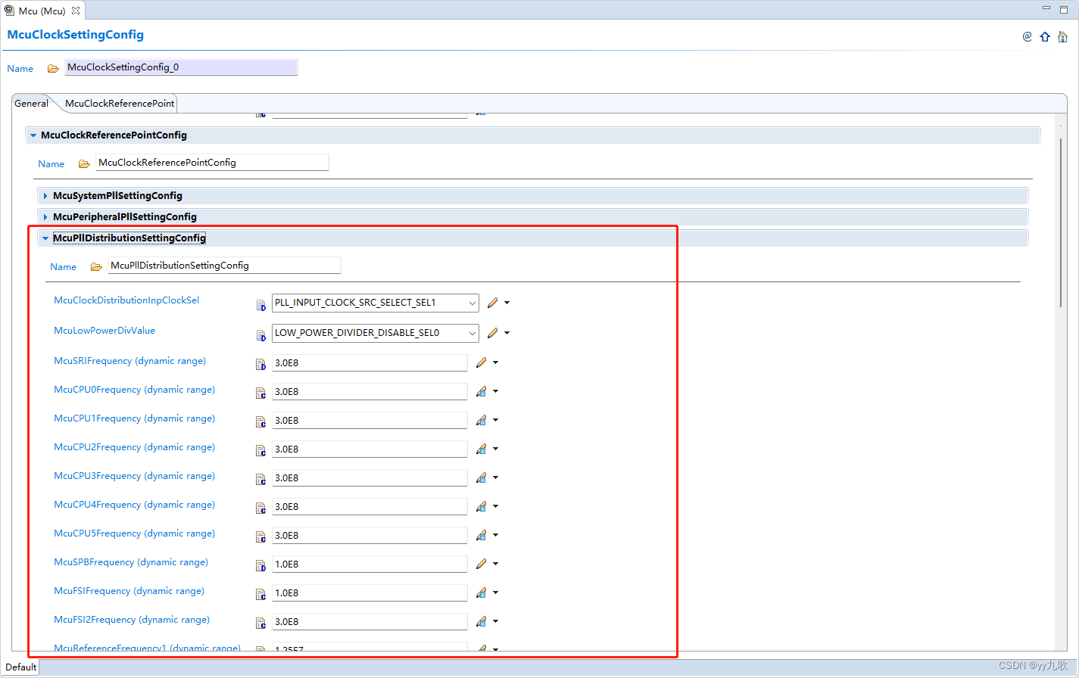This screenshot has width=1079, height=678.
Task: Expand the McuPeripheralPllSettingConfig section
Action: (x=45, y=217)
